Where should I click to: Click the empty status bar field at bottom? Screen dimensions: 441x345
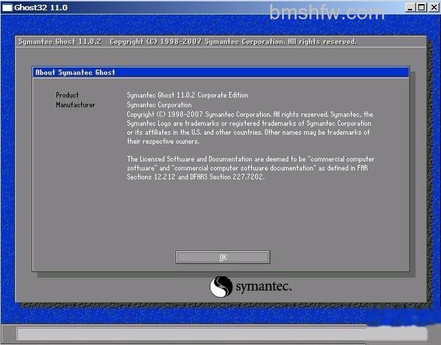click(222, 334)
